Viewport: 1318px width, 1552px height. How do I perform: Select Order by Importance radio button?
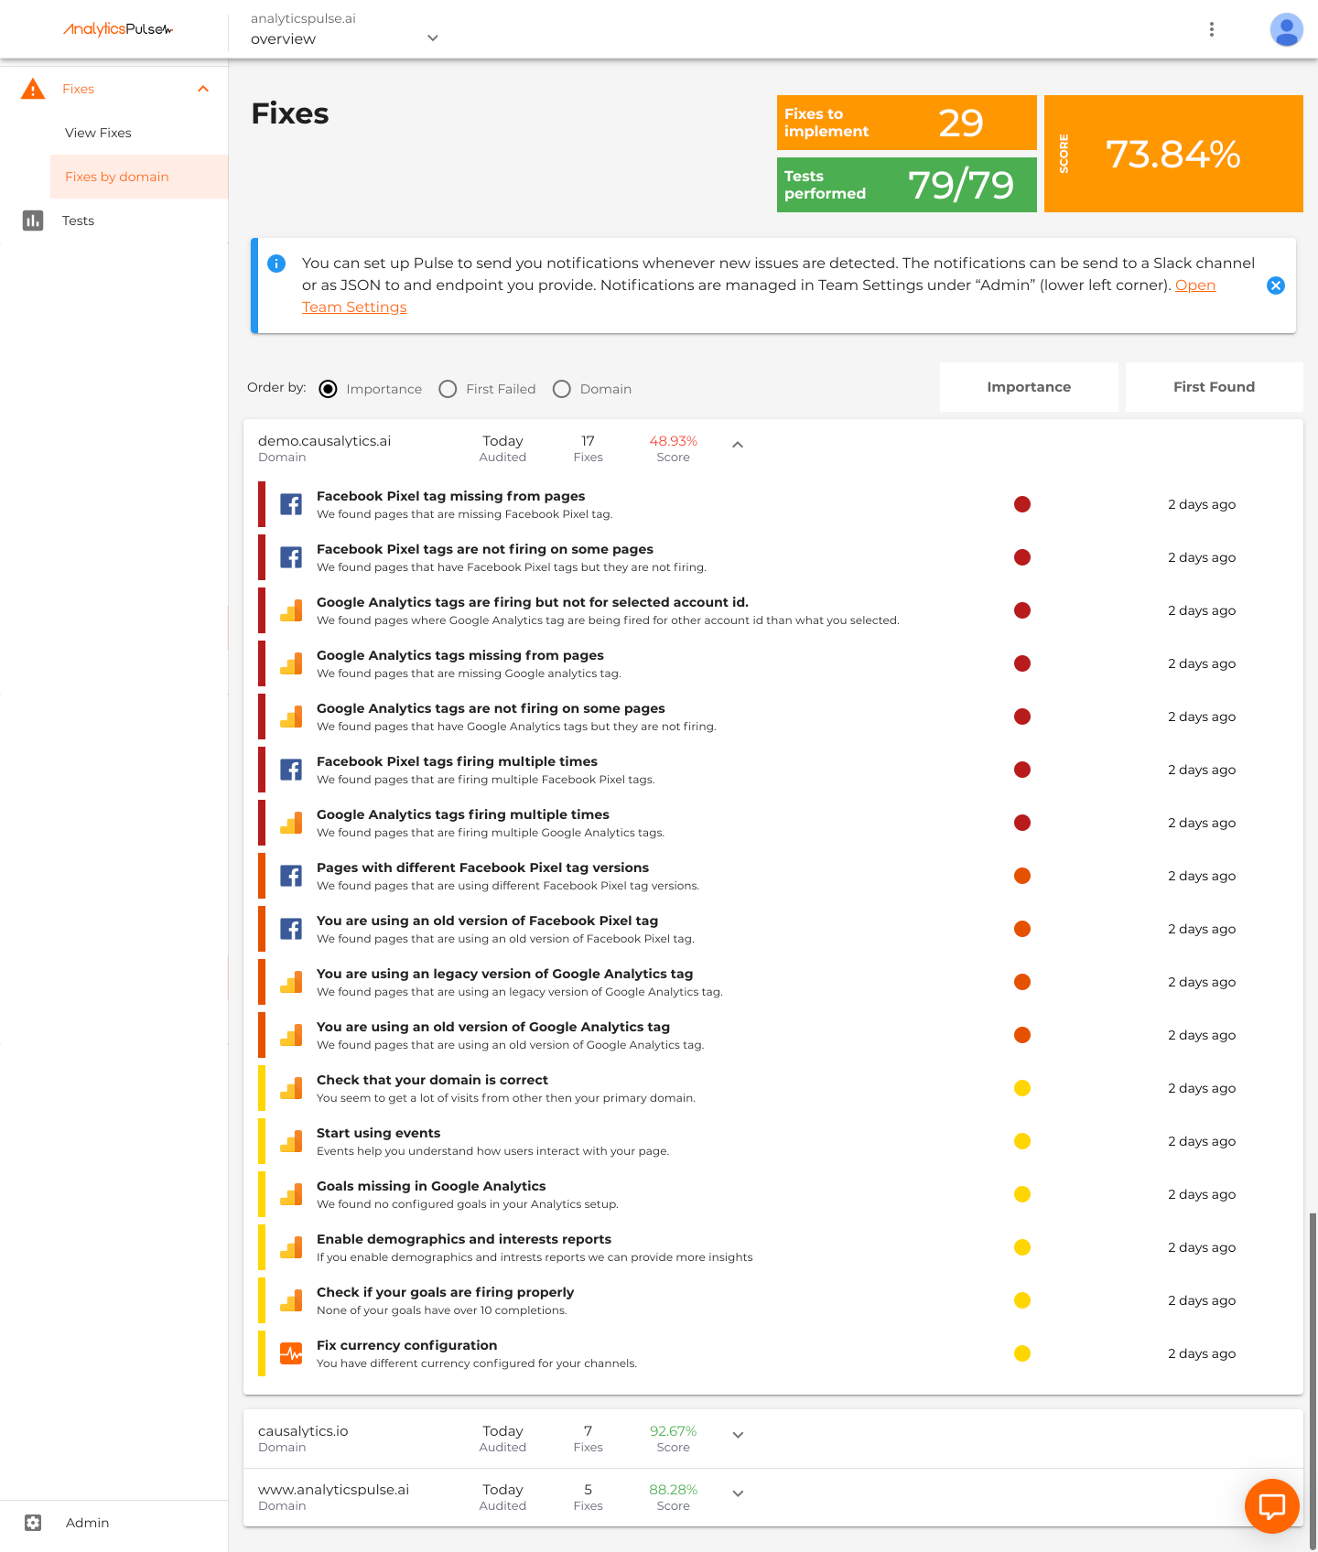[x=328, y=389]
